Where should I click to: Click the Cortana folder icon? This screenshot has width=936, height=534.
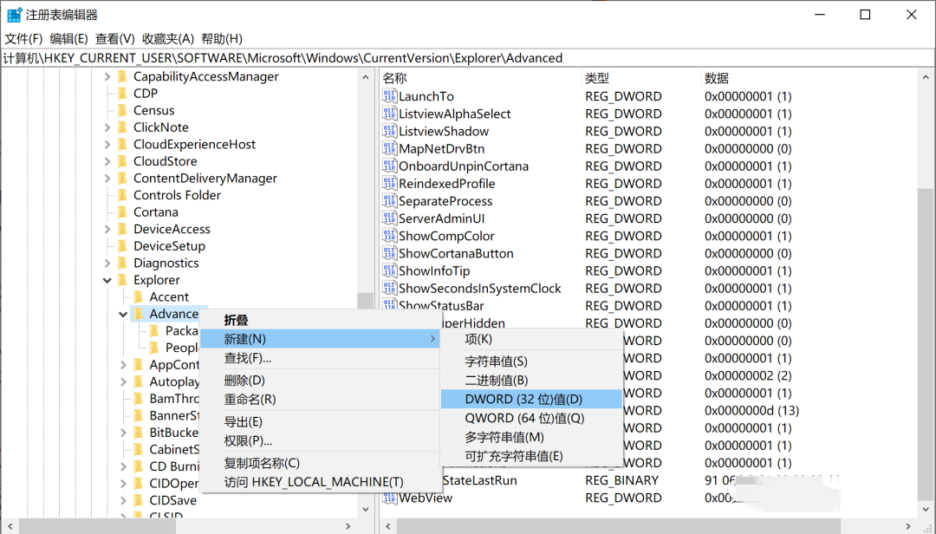pos(123,212)
